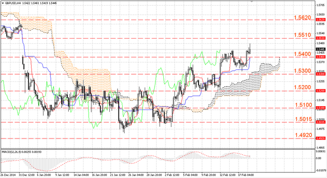This screenshot has width=327, height=178.
Task: Click the 1.5370 value on price axis
Action: point(320,62)
